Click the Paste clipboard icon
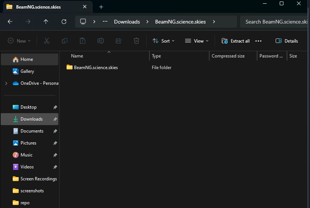 (83, 41)
